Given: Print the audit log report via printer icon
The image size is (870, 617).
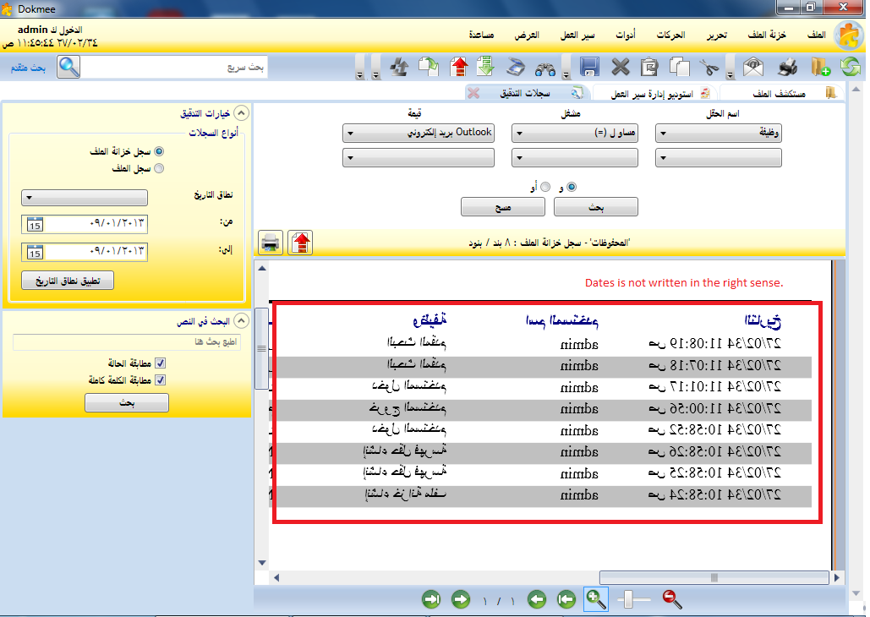Looking at the screenshot, I should tap(271, 241).
